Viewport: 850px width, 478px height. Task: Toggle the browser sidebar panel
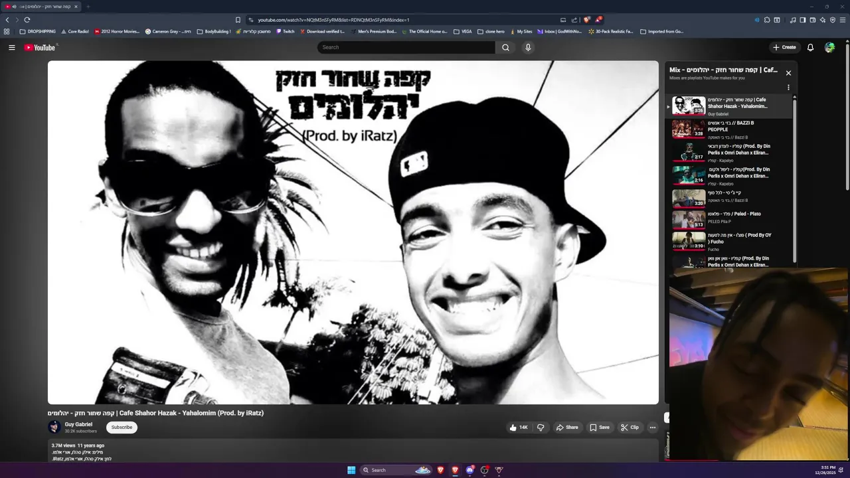click(802, 20)
